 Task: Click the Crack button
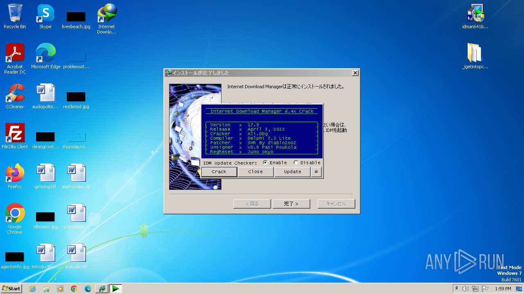pos(219,172)
